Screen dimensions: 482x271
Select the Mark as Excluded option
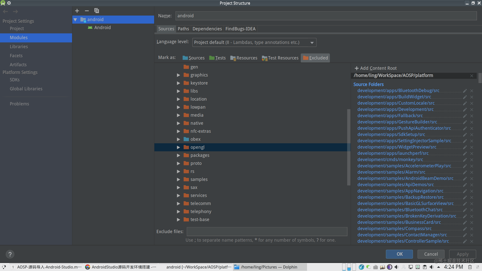(315, 58)
